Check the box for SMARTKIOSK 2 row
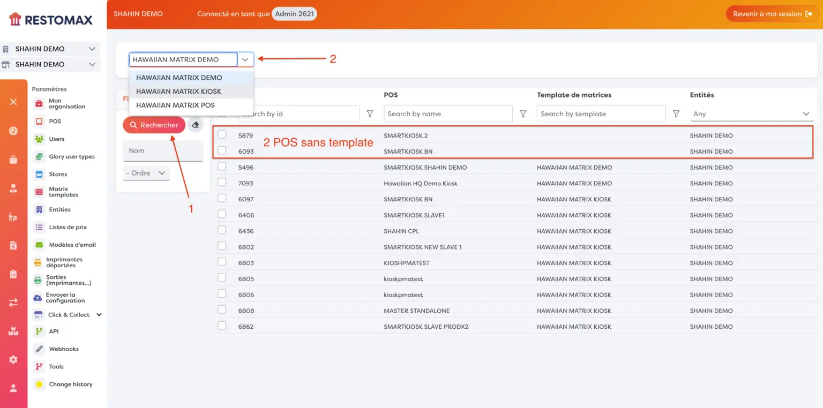Image resolution: width=823 pixels, height=408 pixels. [222, 134]
